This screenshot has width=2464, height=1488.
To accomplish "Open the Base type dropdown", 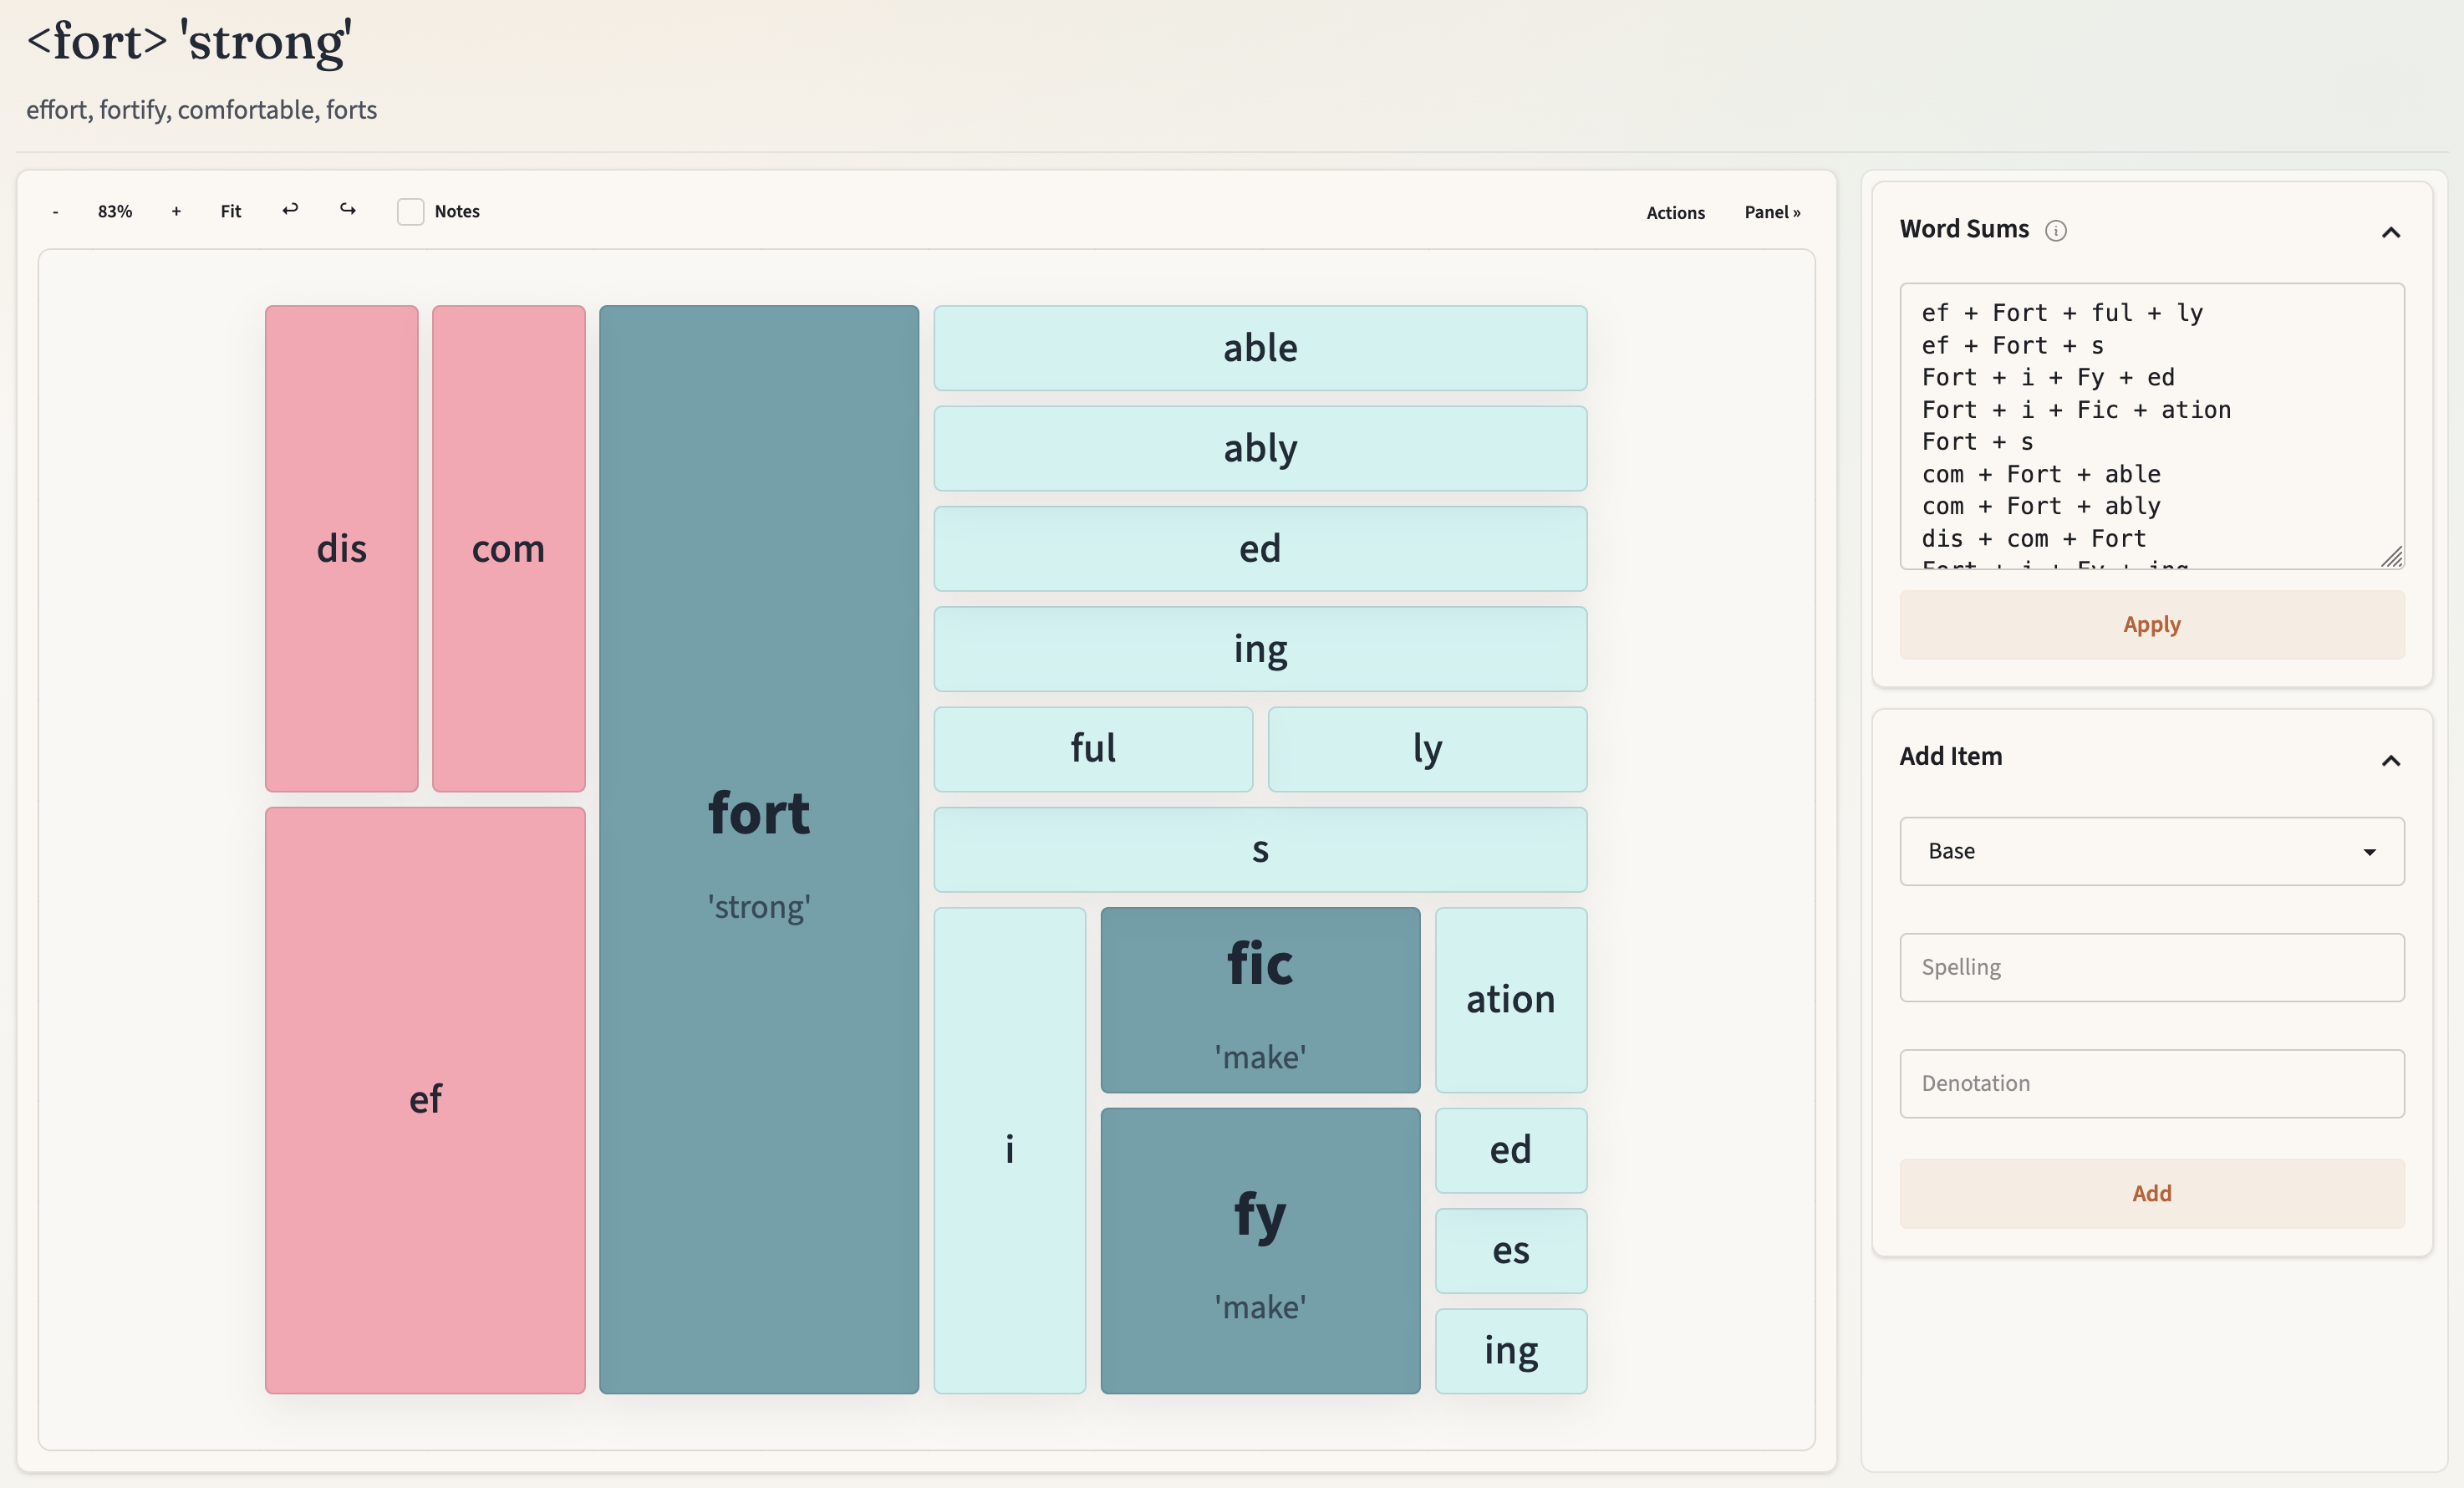I will 2152,851.
